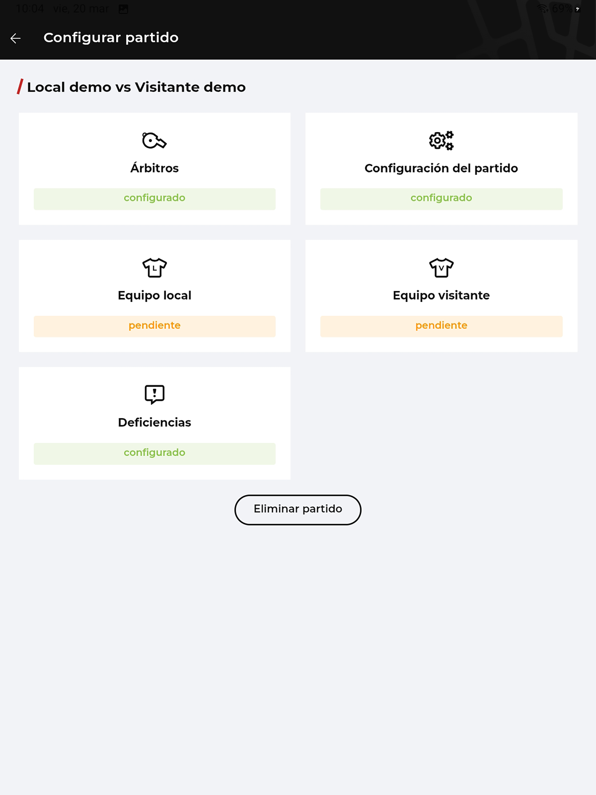
Task: Select the Equipo visitante label
Action: pos(441,295)
